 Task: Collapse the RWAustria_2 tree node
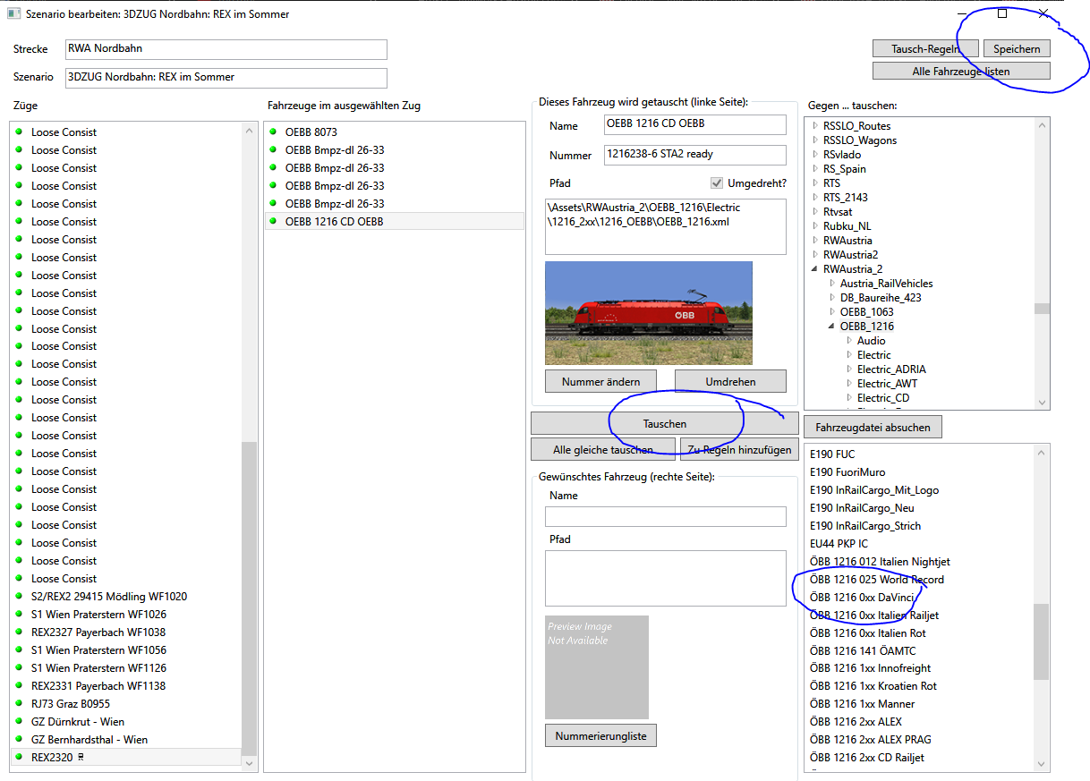coord(815,269)
